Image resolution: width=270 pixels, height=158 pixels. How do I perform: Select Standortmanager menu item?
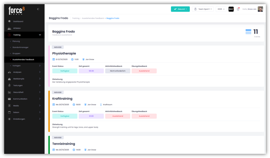[20, 47]
